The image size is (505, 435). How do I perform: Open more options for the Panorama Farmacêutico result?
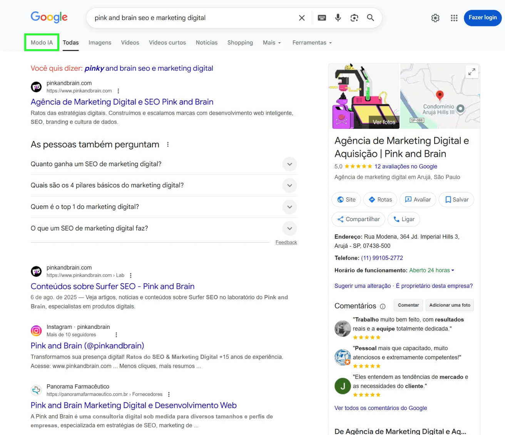(x=169, y=394)
